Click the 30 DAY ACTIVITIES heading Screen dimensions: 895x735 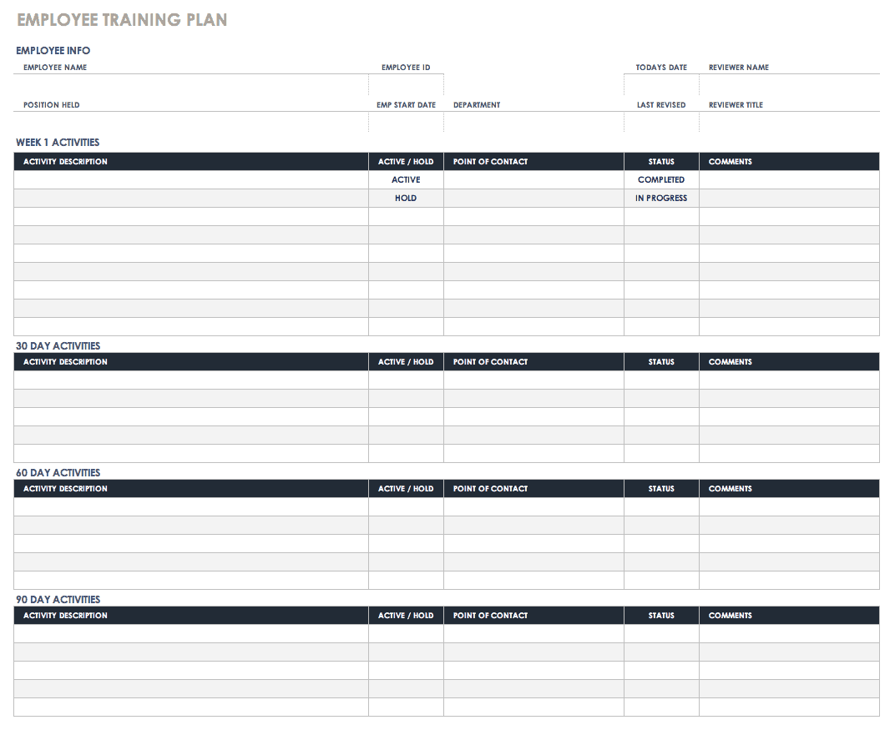[56, 345]
